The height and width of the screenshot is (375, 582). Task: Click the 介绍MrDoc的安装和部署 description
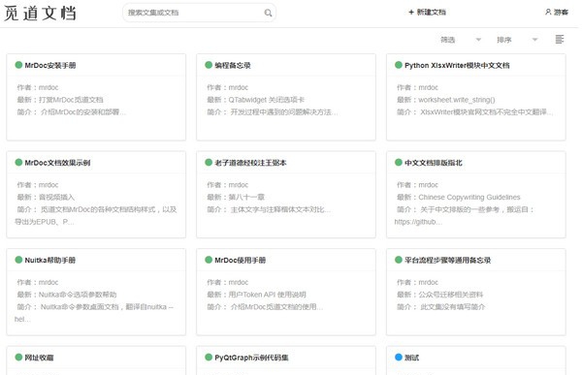[x=83, y=112]
